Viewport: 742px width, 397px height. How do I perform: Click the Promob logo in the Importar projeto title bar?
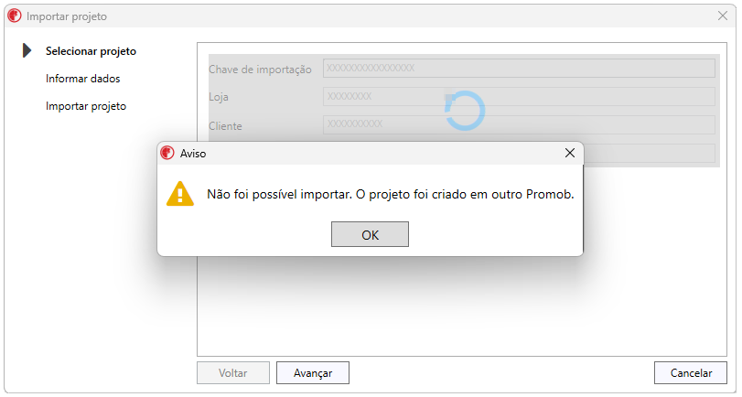pos(15,16)
